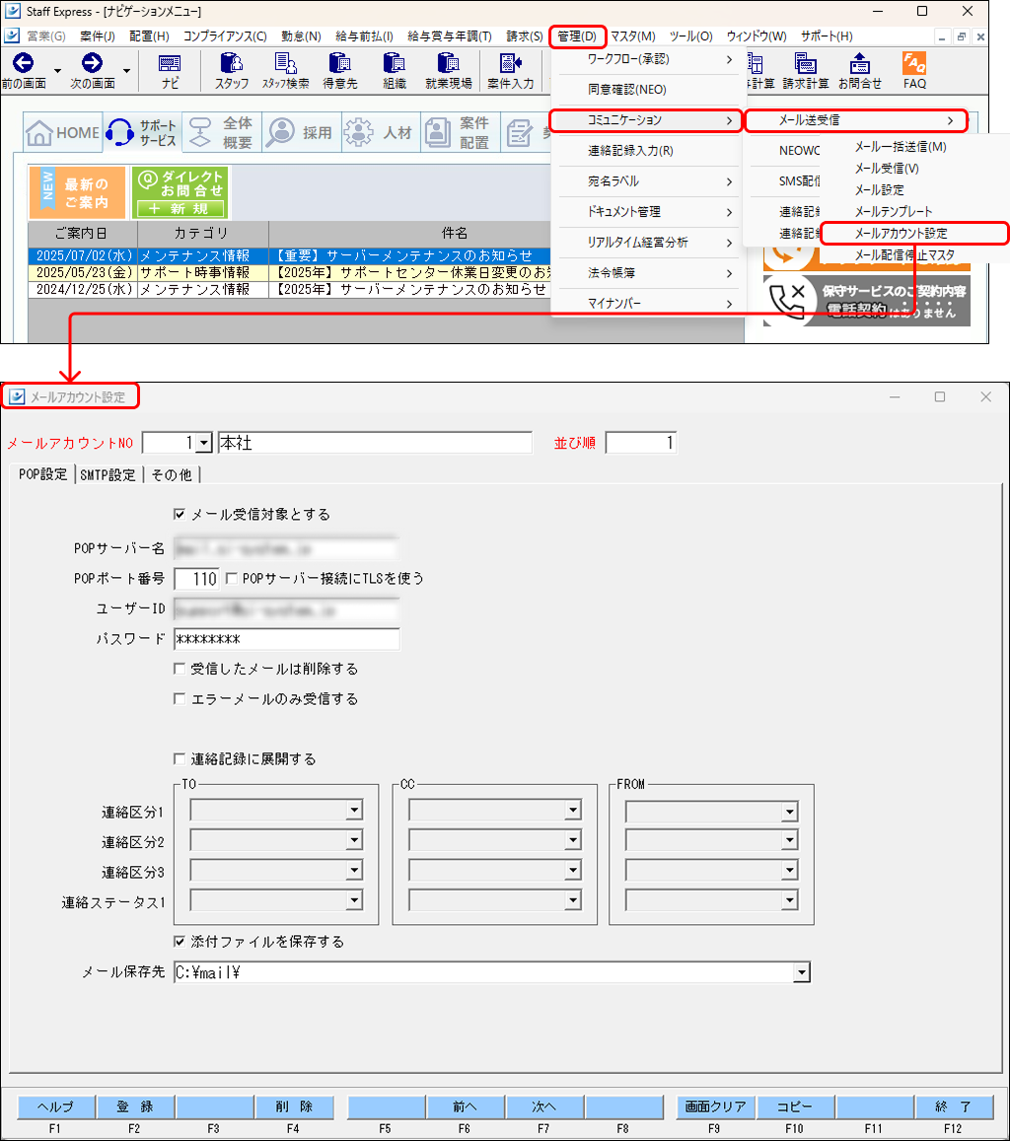Select the 全体概要 navigation tab

coord(221,132)
